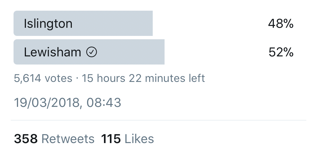
Task: Select the Lewisham poll option label
Action: pyautogui.click(x=52, y=52)
